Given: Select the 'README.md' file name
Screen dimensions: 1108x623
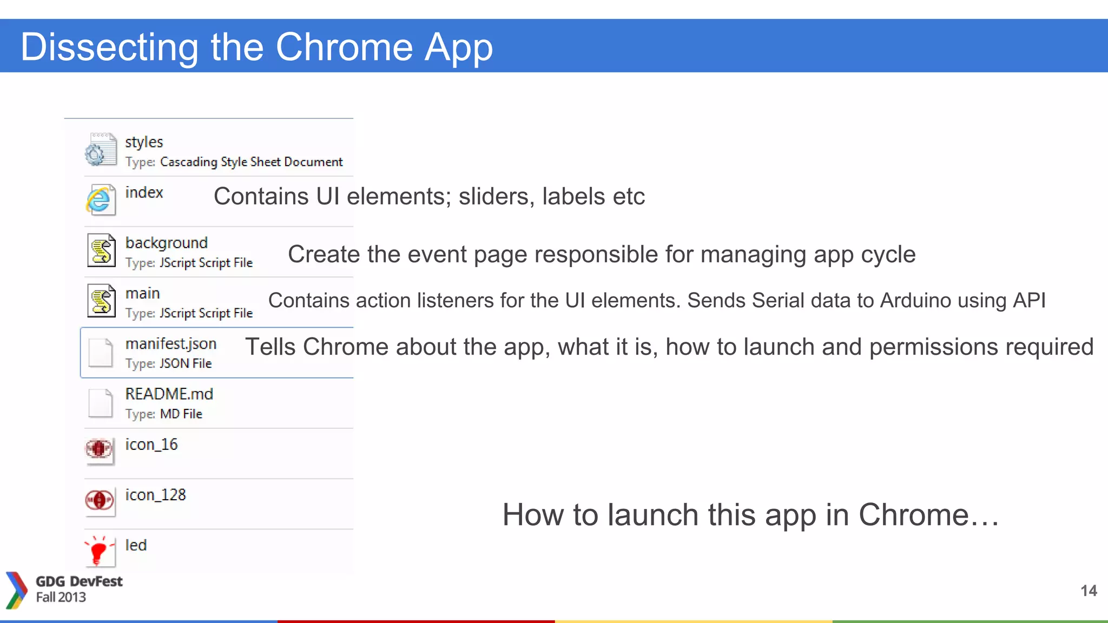Looking at the screenshot, I should point(169,394).
